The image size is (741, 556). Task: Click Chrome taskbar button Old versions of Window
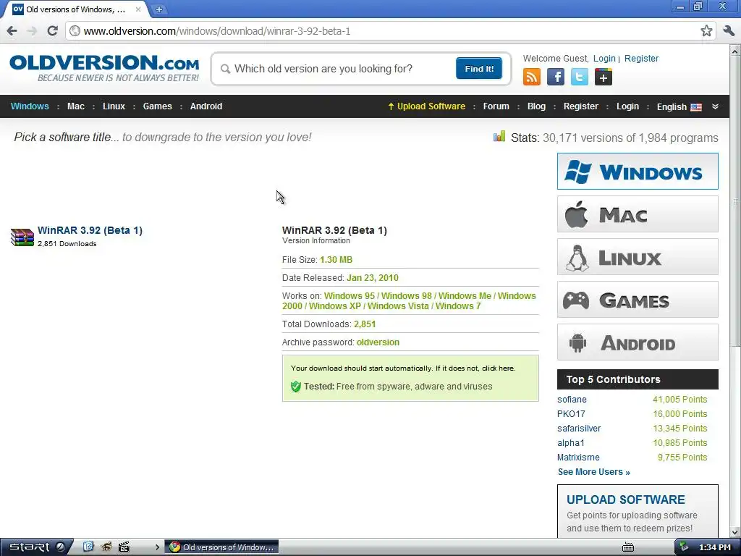pyautogui.click(x=221, y=547)
